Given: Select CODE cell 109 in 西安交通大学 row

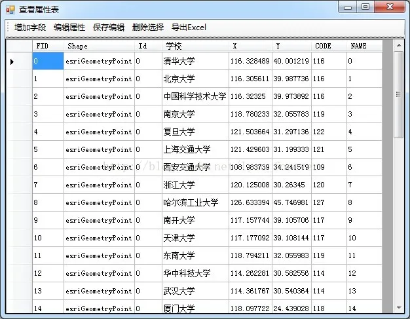Looking at the screenshot, I should pyautogui.click(x=329, y=167).
